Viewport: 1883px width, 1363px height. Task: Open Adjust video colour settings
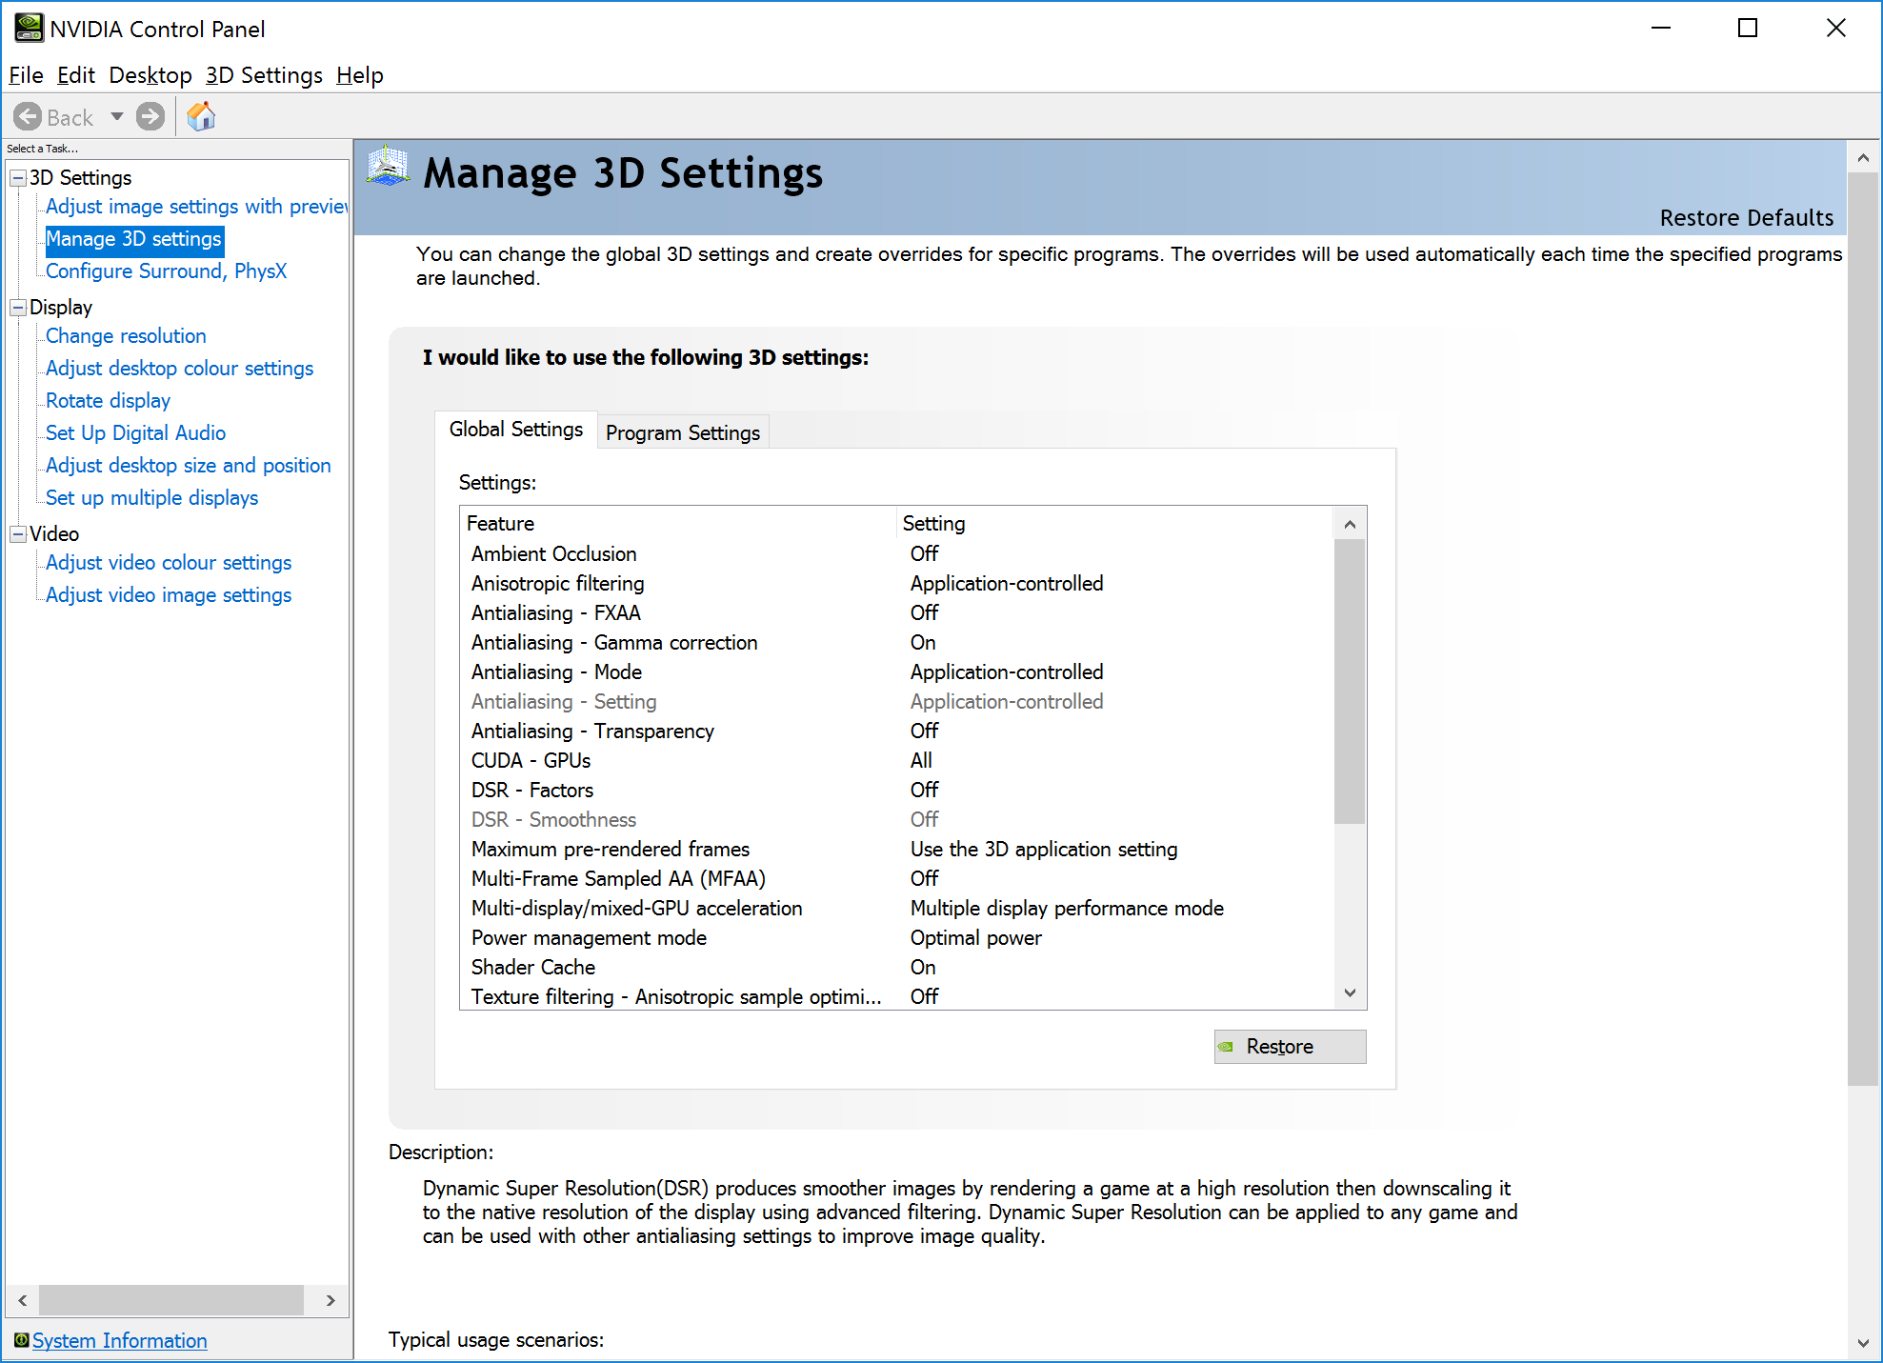click(169, 563)
